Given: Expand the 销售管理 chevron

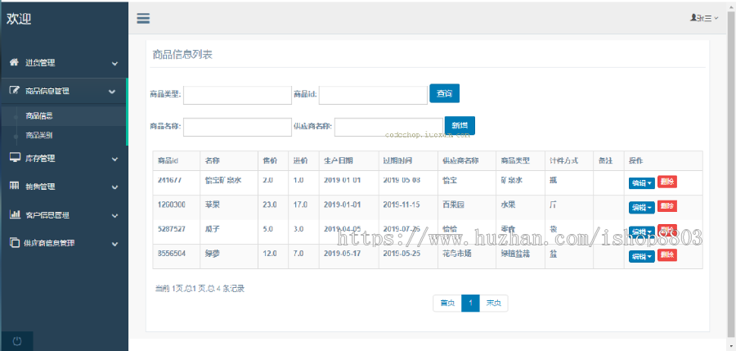Looking at the screenshot, I should (114, 187).
